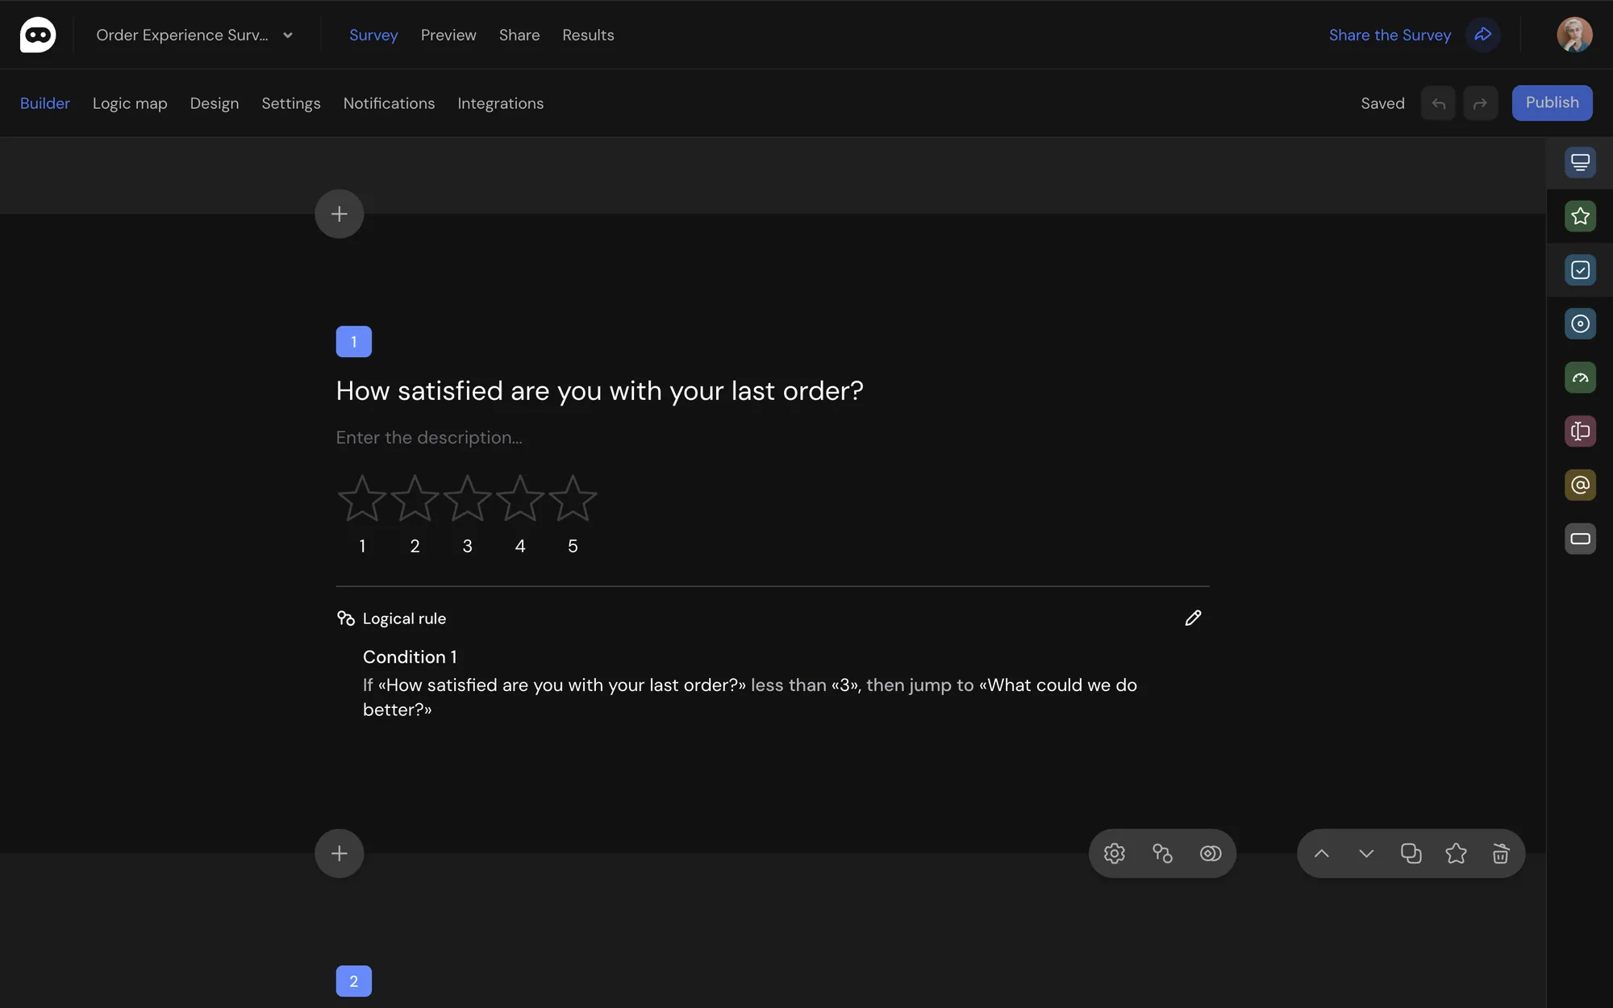Add block above question 1
1613x1008 pixels.
[339, 214]
